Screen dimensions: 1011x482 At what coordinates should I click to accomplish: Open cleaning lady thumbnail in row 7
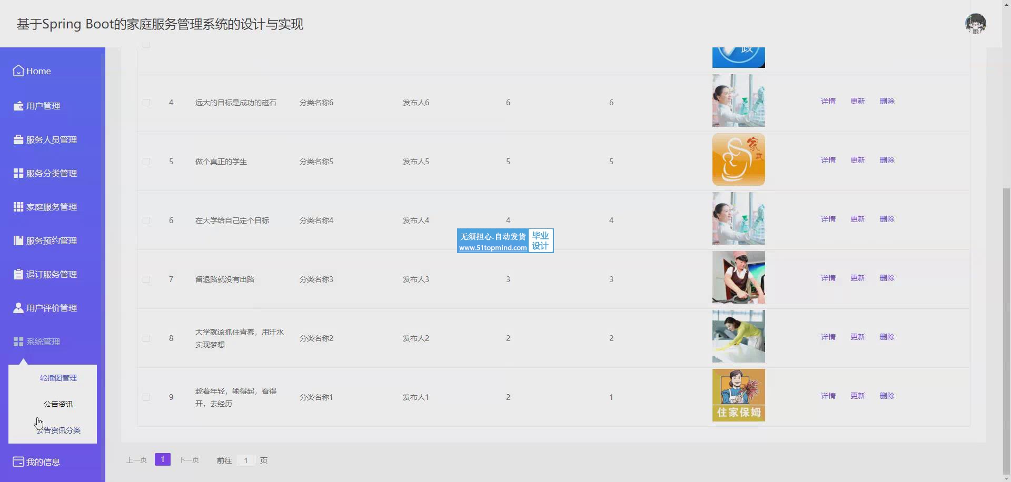[739, 277]
